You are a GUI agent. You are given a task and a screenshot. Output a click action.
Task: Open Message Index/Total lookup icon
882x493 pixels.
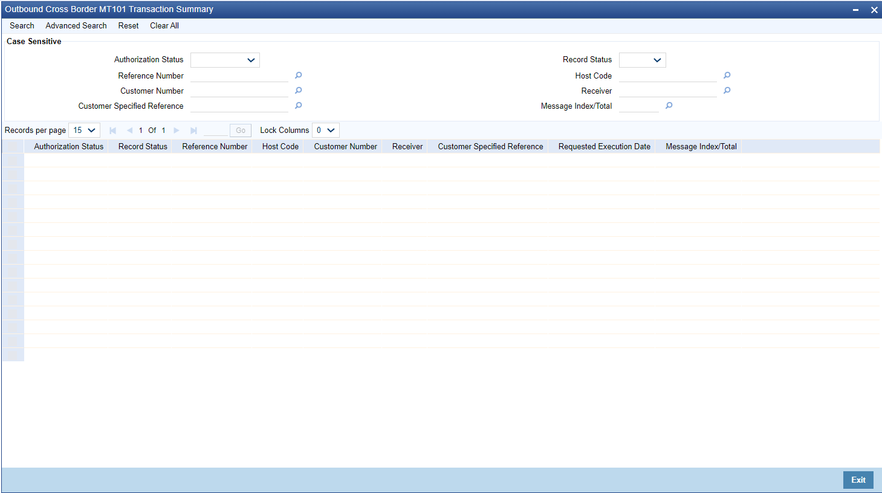pos(669,106)
